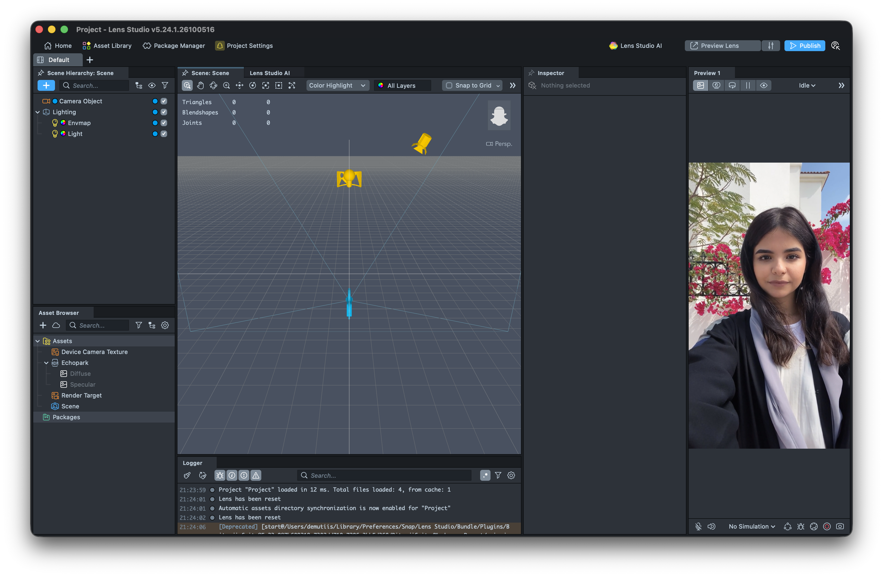Open Package Manager from top menu
The height and width of the screenshot is (577, 883).
[x=174, y=46]
